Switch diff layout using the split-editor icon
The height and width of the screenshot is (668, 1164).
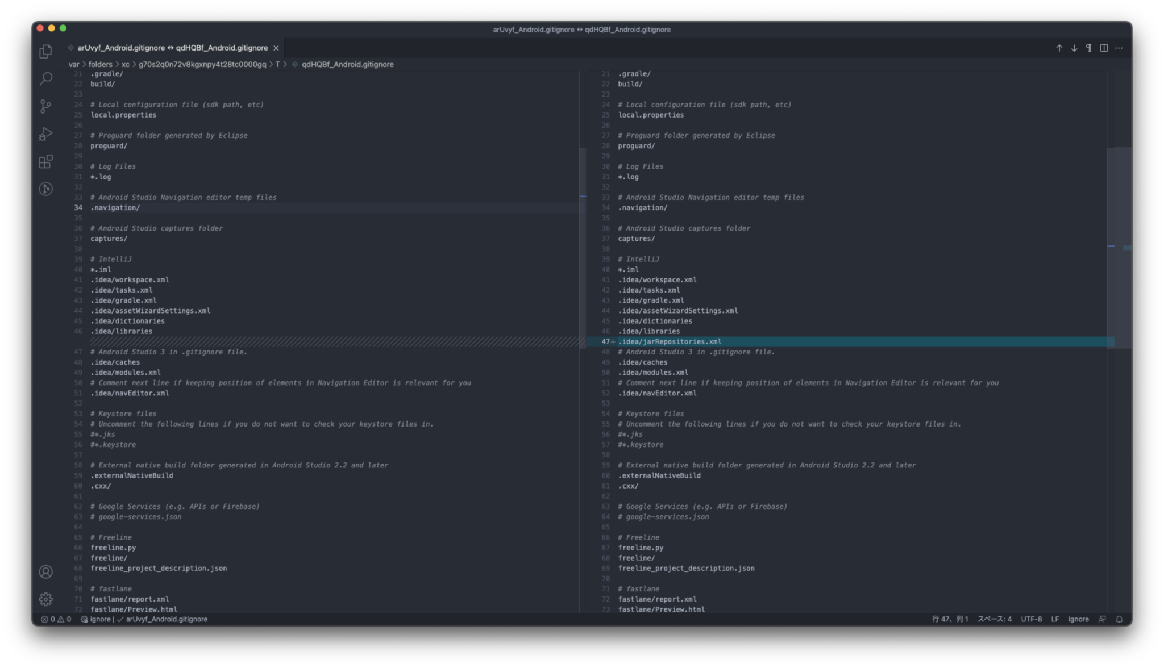point(1103,48)
